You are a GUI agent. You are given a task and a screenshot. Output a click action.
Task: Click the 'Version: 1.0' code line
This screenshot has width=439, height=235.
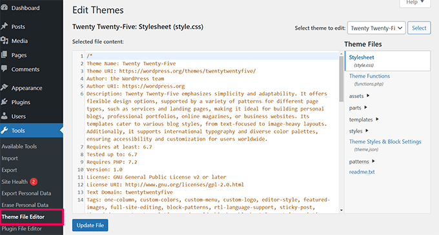(105, 169)
